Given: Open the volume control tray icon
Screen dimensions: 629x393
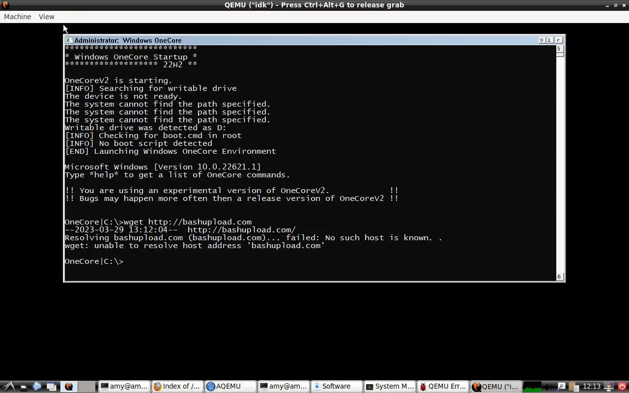Looking at the screenshot, I should click(547, 387).
